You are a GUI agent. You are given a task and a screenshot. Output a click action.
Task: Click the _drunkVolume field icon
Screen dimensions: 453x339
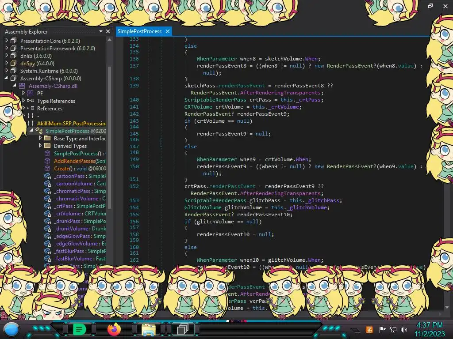tap(47, 229)
